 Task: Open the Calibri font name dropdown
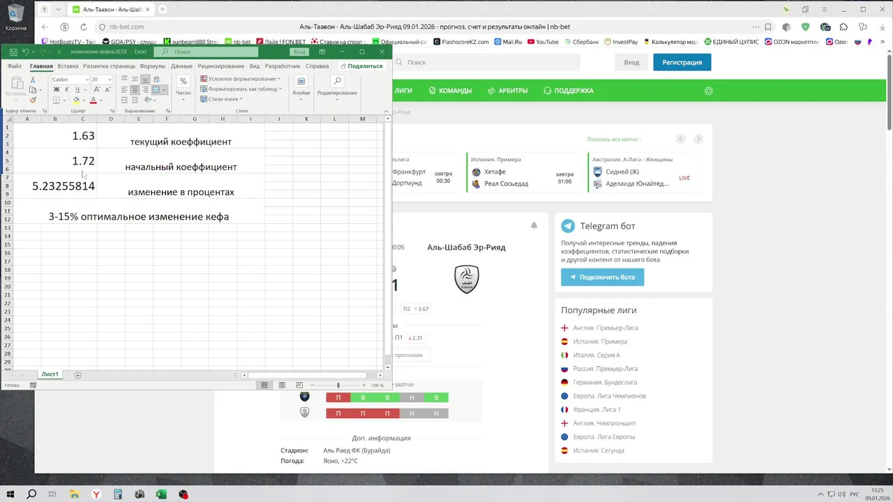pos(87,79)
